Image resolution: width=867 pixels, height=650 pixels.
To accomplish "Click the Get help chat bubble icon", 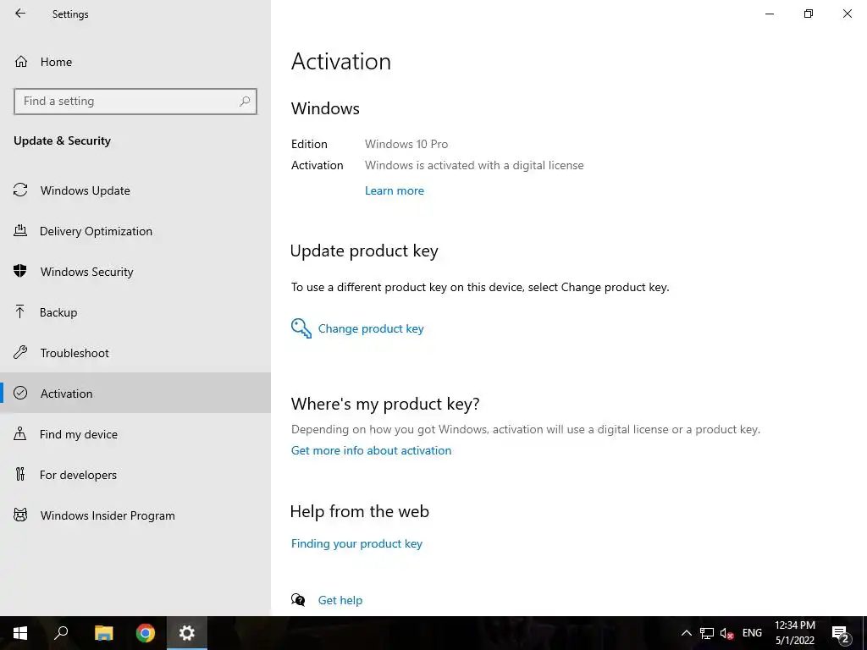I will [298, 600].
